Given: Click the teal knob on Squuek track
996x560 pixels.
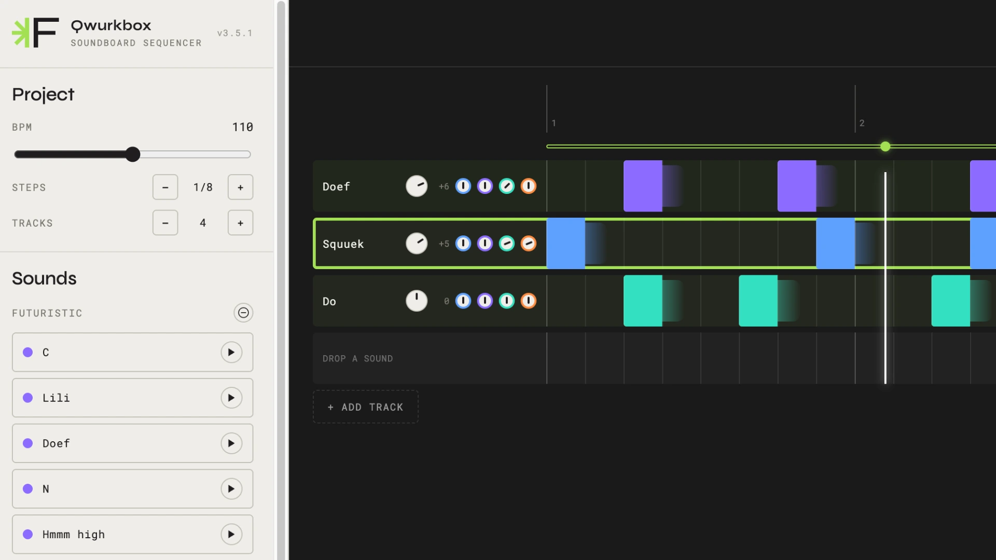Looking at the screenshot, I should 507,243.
